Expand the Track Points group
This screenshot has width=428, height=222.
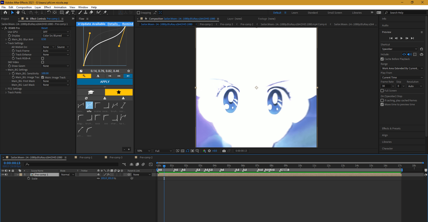(x=6, y=92)
